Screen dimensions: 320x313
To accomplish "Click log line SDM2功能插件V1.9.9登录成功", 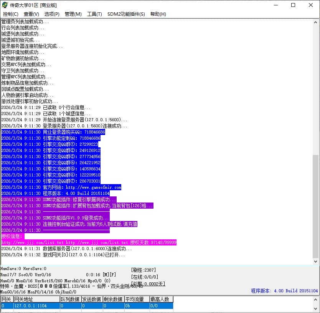I will (56, 218).
